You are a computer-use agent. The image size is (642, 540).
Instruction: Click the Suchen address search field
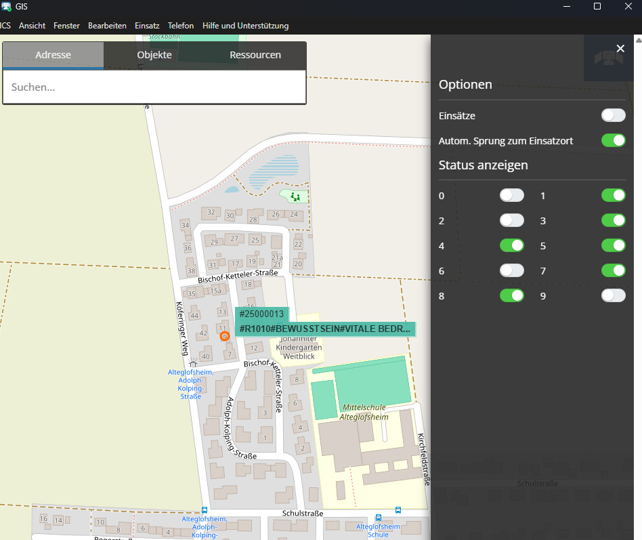(154, 87)
